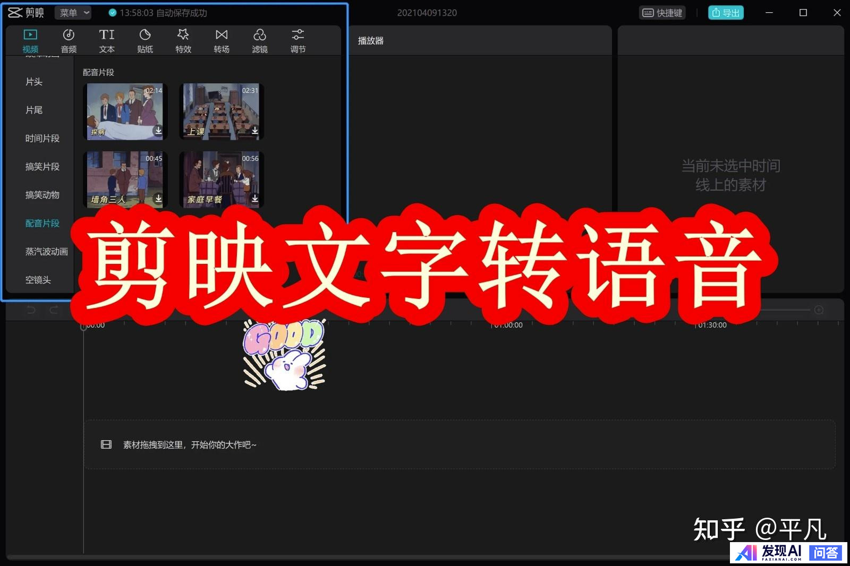
Task: Click the 上课 video thumbnail
Action: 222,112
